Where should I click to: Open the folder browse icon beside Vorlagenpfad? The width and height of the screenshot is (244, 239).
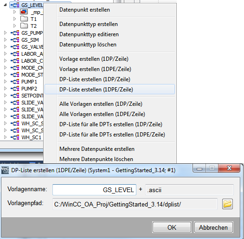coord(227,204)
